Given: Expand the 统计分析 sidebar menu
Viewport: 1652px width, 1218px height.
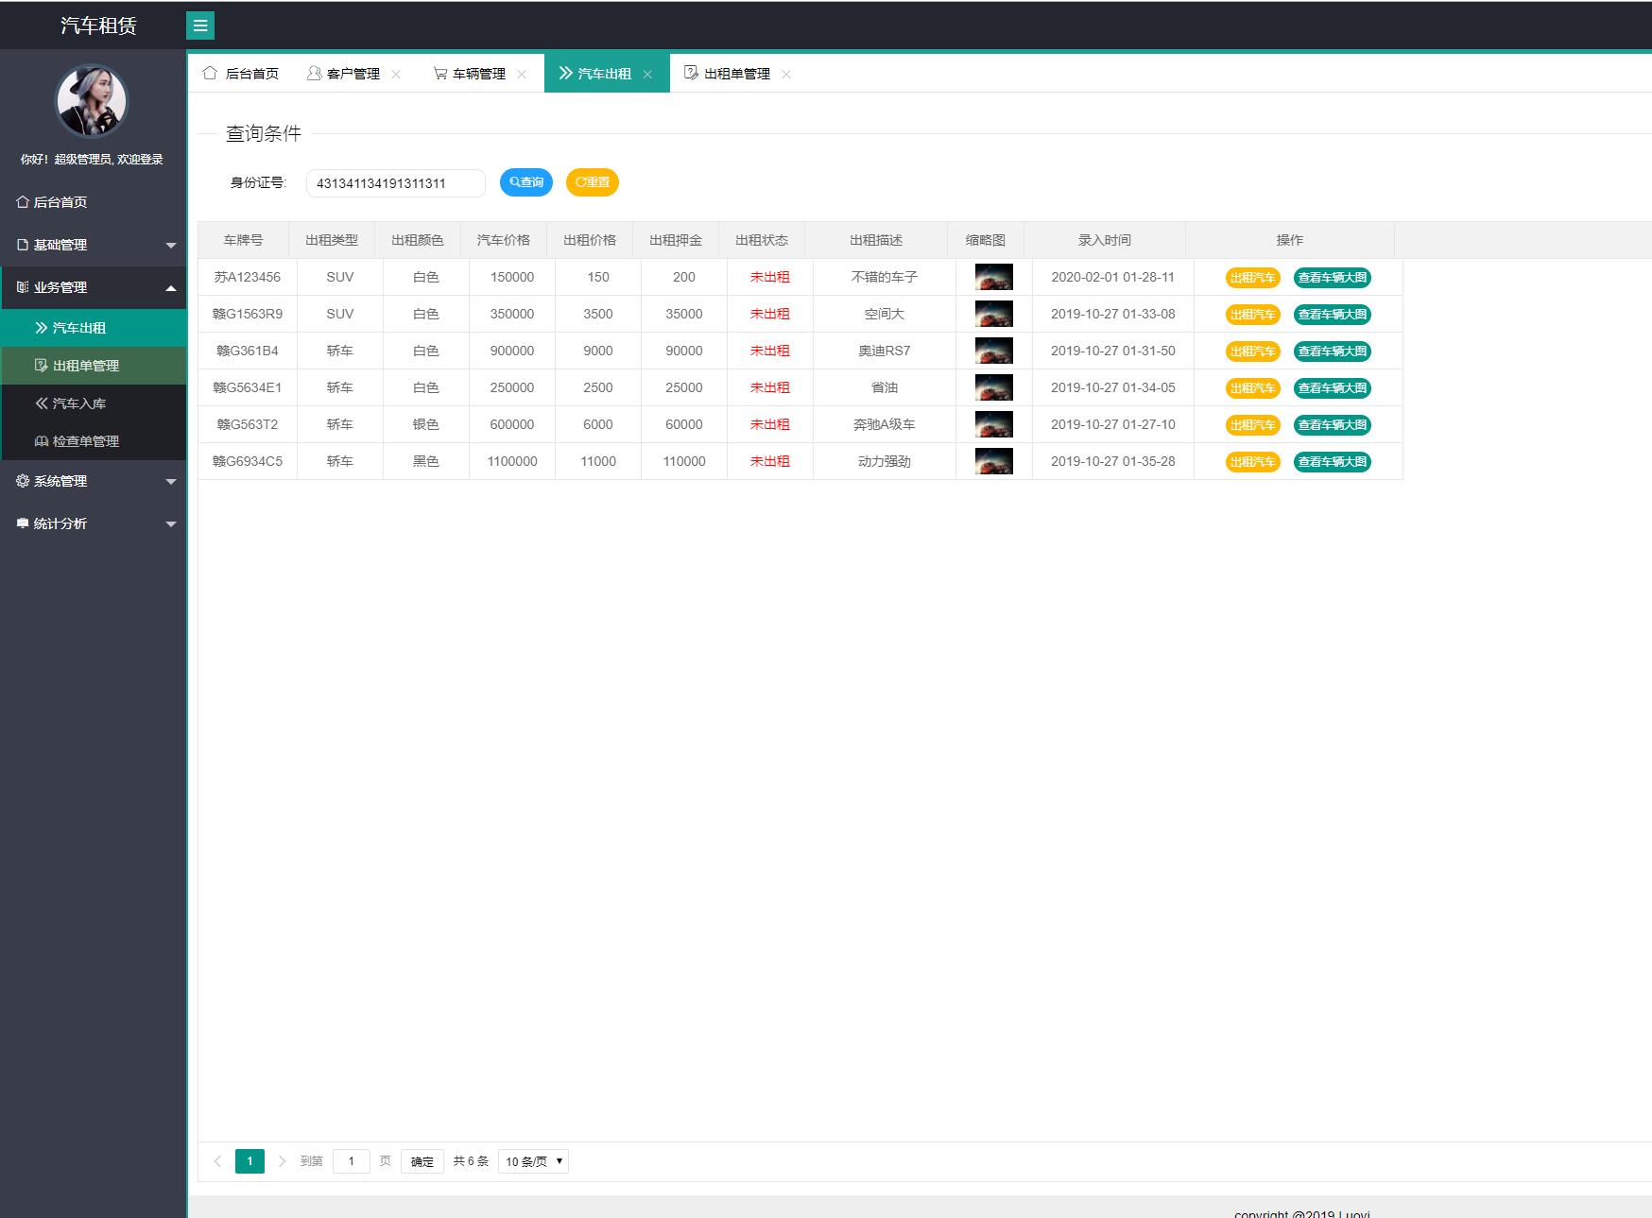Looking at the screenshot, I should click(93, 523).
